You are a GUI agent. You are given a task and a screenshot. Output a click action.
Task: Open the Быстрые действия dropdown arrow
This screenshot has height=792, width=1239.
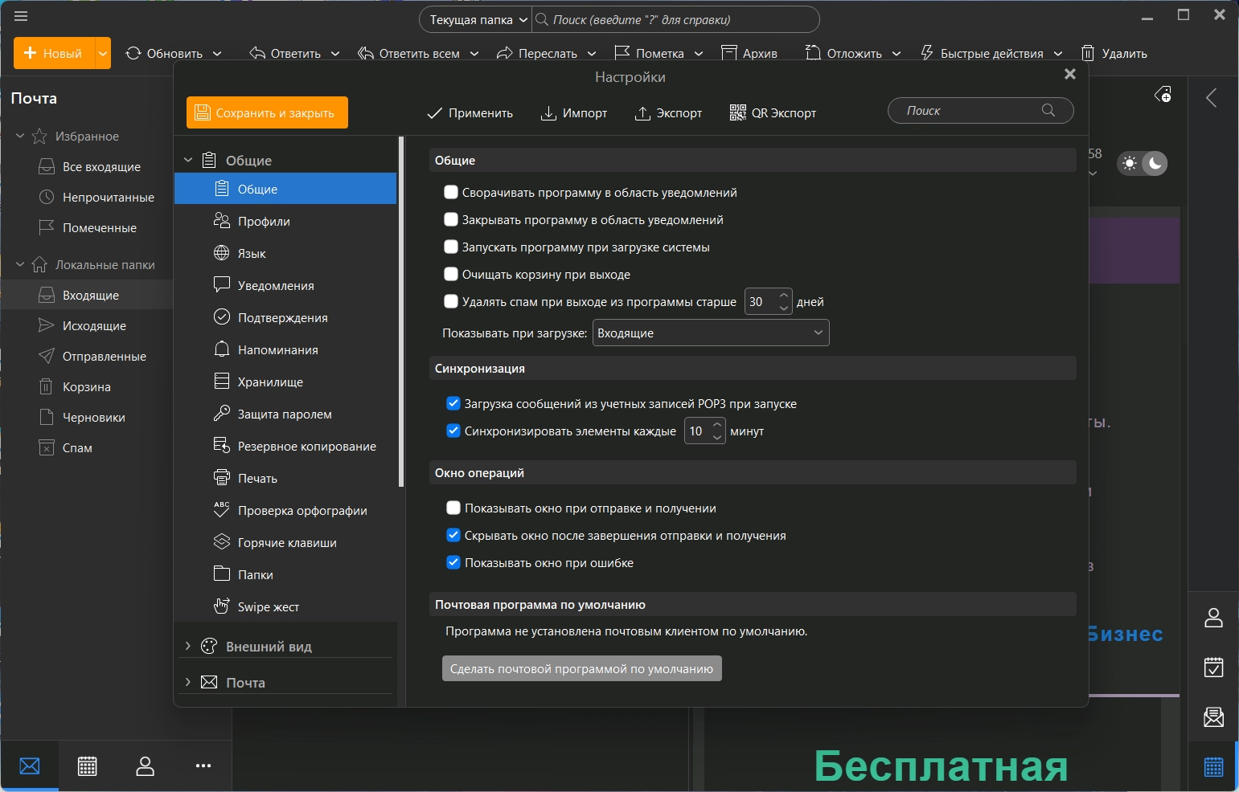1058,54
